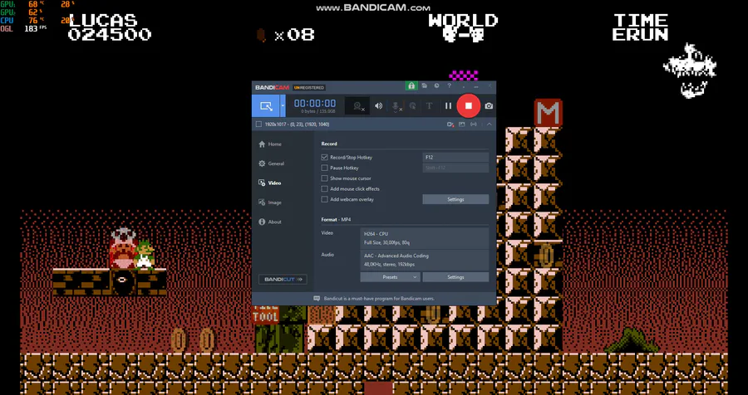
Task: Open the scheduled recording clock icon
Action: click(x=436, y=85)
